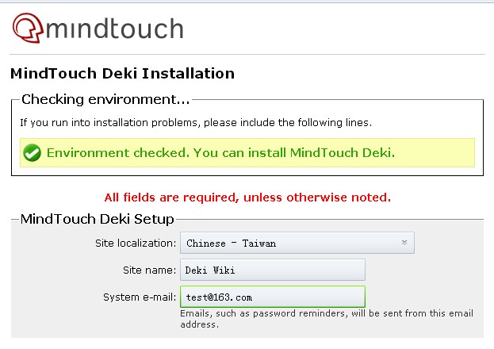Viewport: 494px width, 349px height.
Task: Click the MindTouch Deki Installation heading
Action: (123, 74)
